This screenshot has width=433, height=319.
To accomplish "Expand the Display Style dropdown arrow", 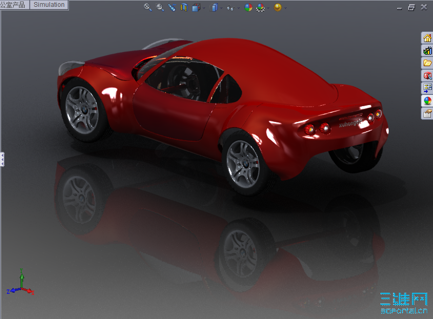I will point(221,8).
